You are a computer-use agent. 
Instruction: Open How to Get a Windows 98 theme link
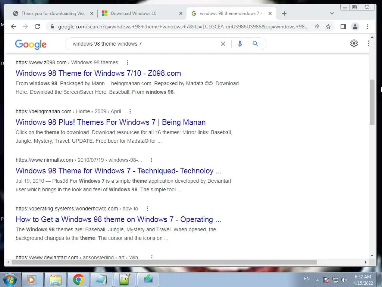point(118,219)
